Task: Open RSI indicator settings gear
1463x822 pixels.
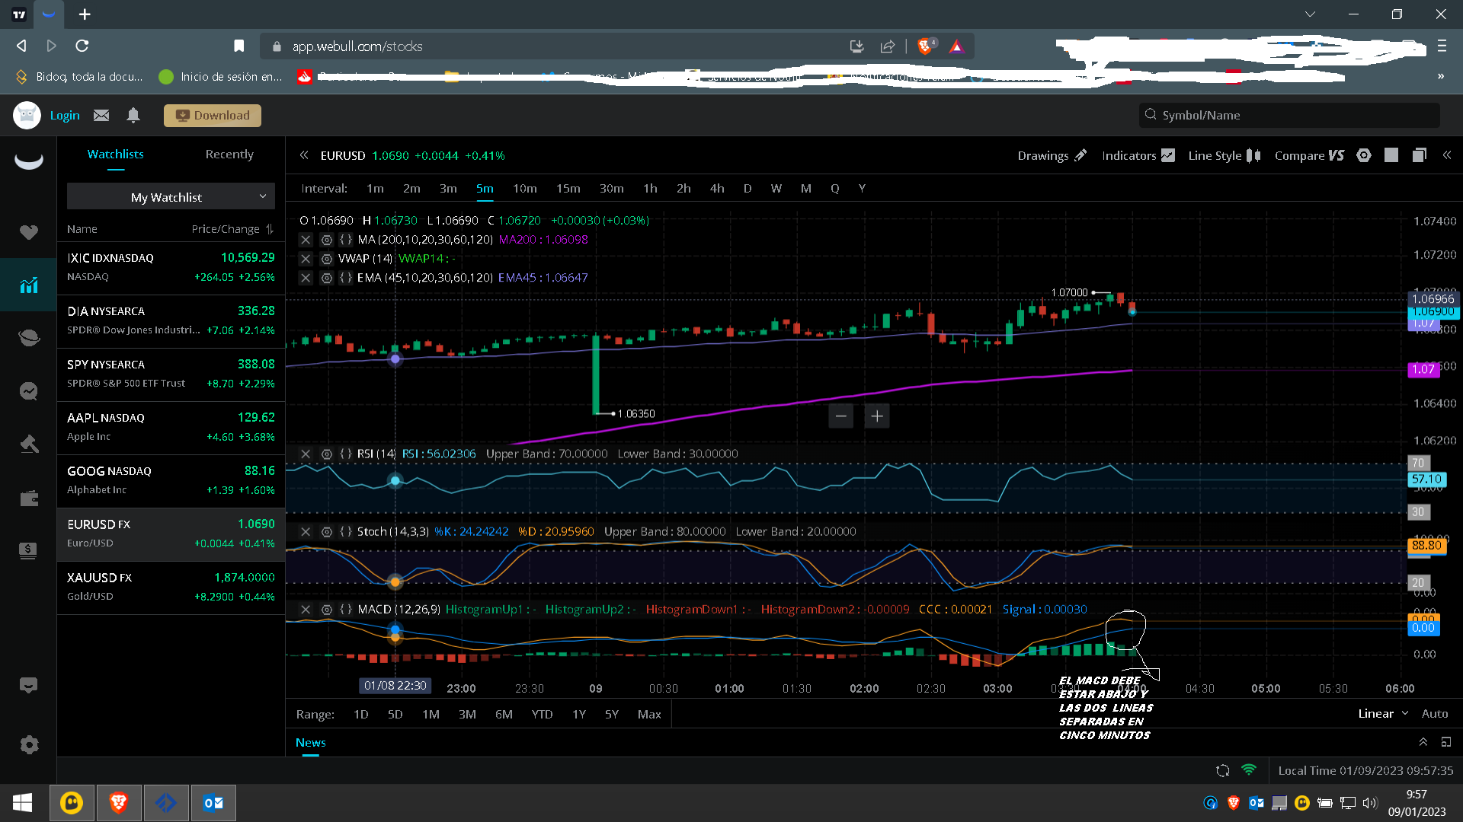Action: [326, 454]
